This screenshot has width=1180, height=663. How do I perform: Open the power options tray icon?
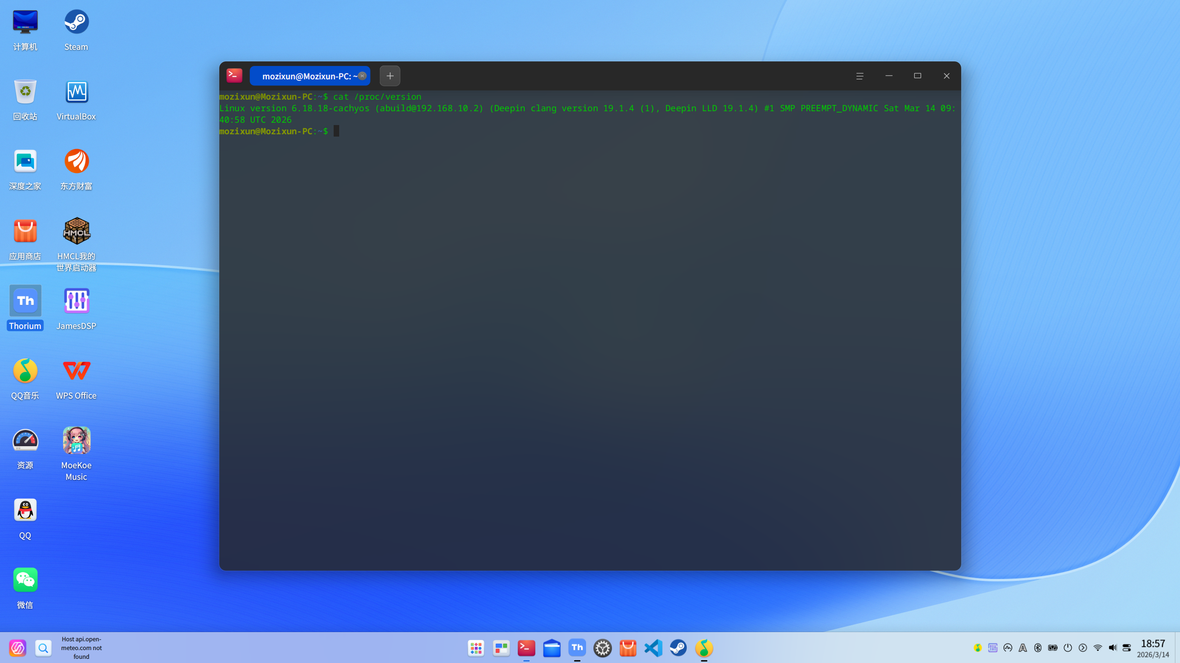[x=1067, y=648]
